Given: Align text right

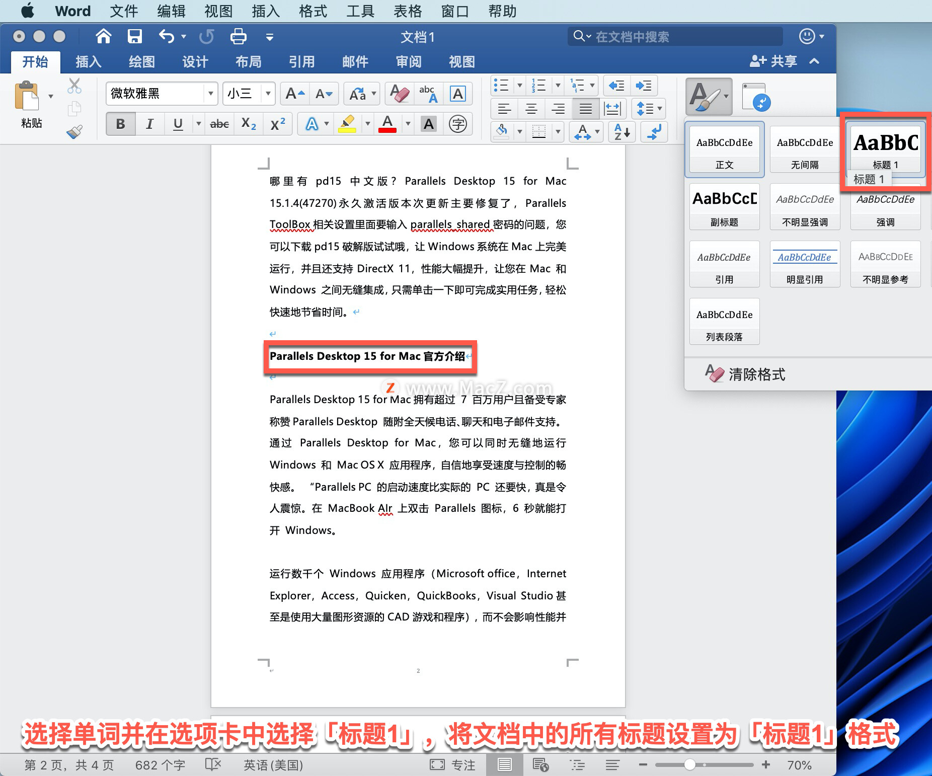Looking at the screenshot, I should pyautogui.click(x=558, y=108).
